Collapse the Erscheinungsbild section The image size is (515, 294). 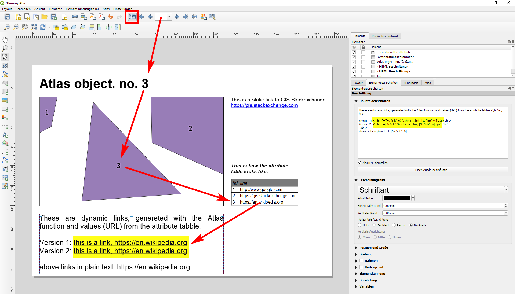pyautogui.click(x=356, y=180)
